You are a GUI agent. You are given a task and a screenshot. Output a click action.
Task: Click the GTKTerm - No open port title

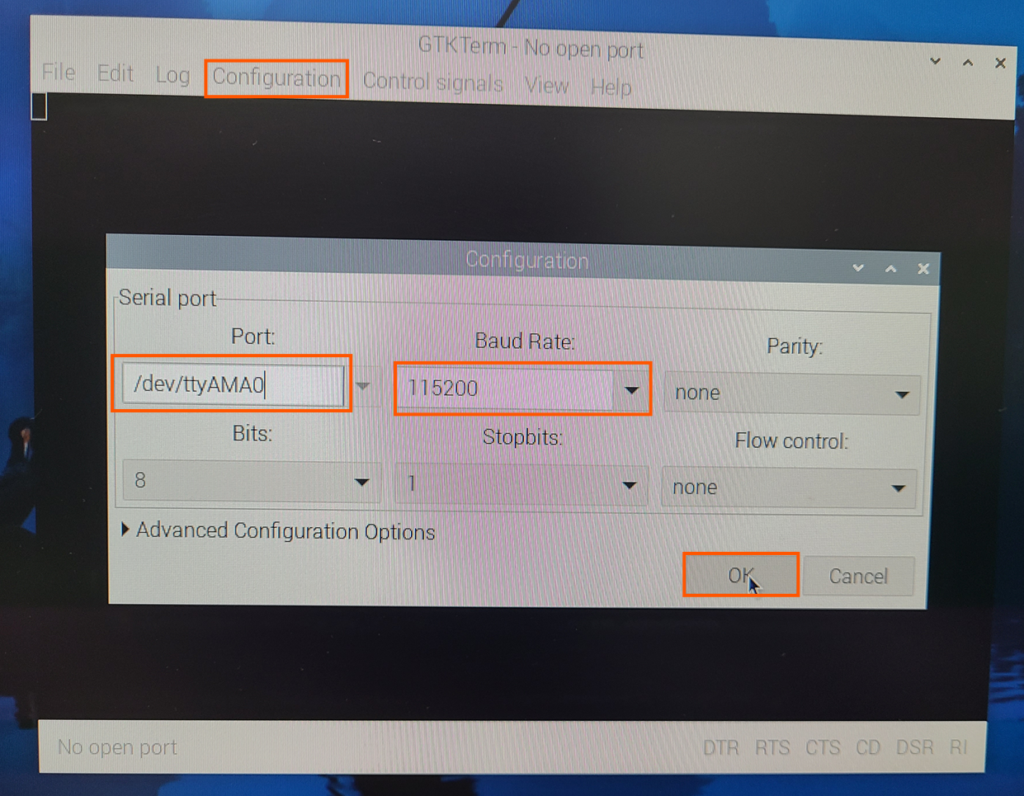[x=530, y=47]
